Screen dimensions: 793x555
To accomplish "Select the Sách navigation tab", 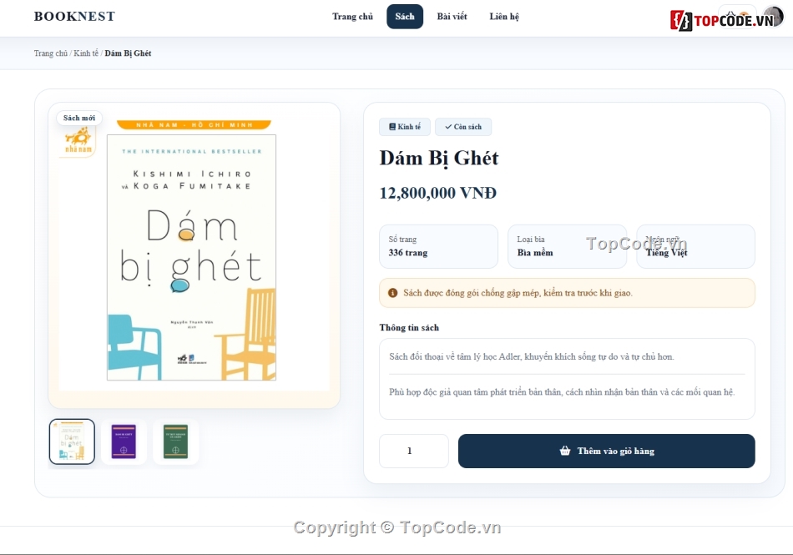I will pyautogui.click(x=405, y=17).
